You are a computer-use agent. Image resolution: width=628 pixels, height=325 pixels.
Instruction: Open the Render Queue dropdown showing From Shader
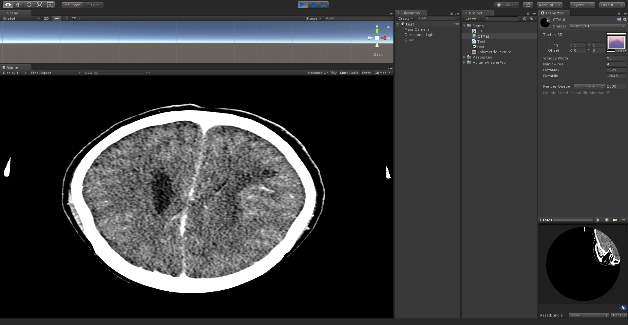pyautogui.click(x=589, y=86)
